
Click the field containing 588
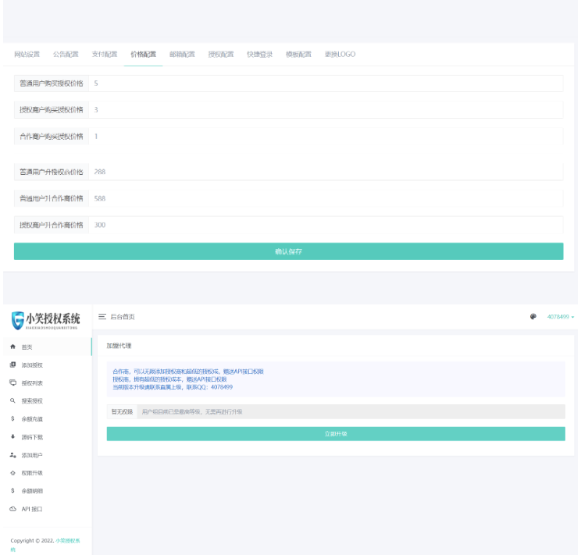(326, 198)
